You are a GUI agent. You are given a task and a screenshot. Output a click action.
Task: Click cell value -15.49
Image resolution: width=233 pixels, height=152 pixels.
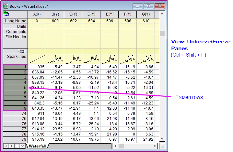tap(55, 67)
